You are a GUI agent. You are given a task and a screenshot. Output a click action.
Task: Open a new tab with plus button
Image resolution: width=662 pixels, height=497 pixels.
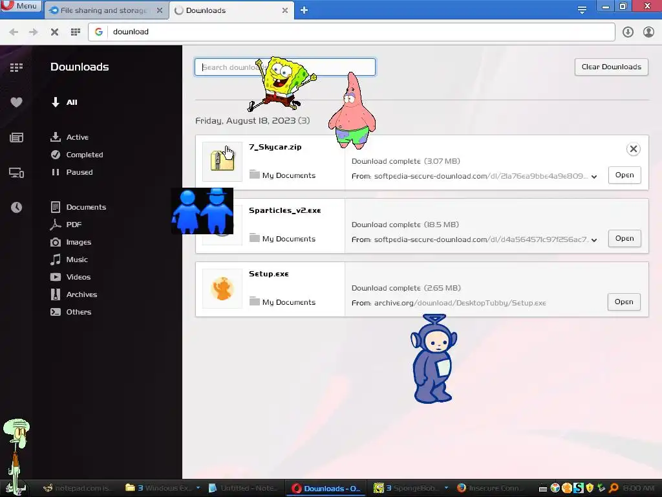[x=304, y=10]
